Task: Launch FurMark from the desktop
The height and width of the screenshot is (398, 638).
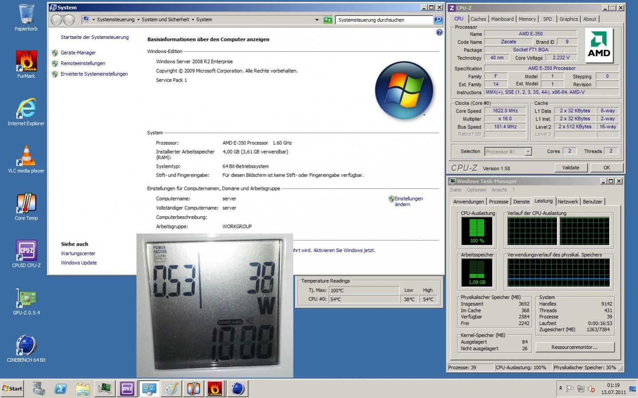Action: [26, 64]
